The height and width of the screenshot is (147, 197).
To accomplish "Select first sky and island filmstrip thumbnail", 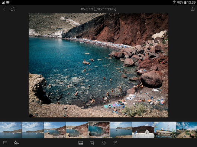I will tap(11, 130).
